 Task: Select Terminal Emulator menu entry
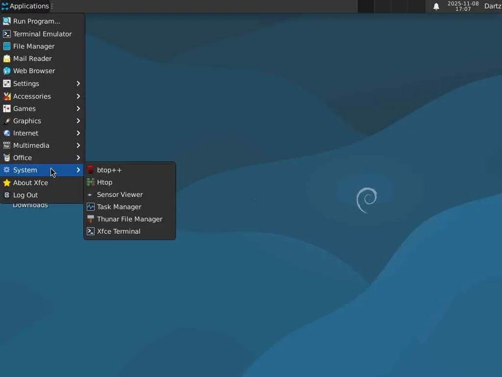(x=42, y=34)
